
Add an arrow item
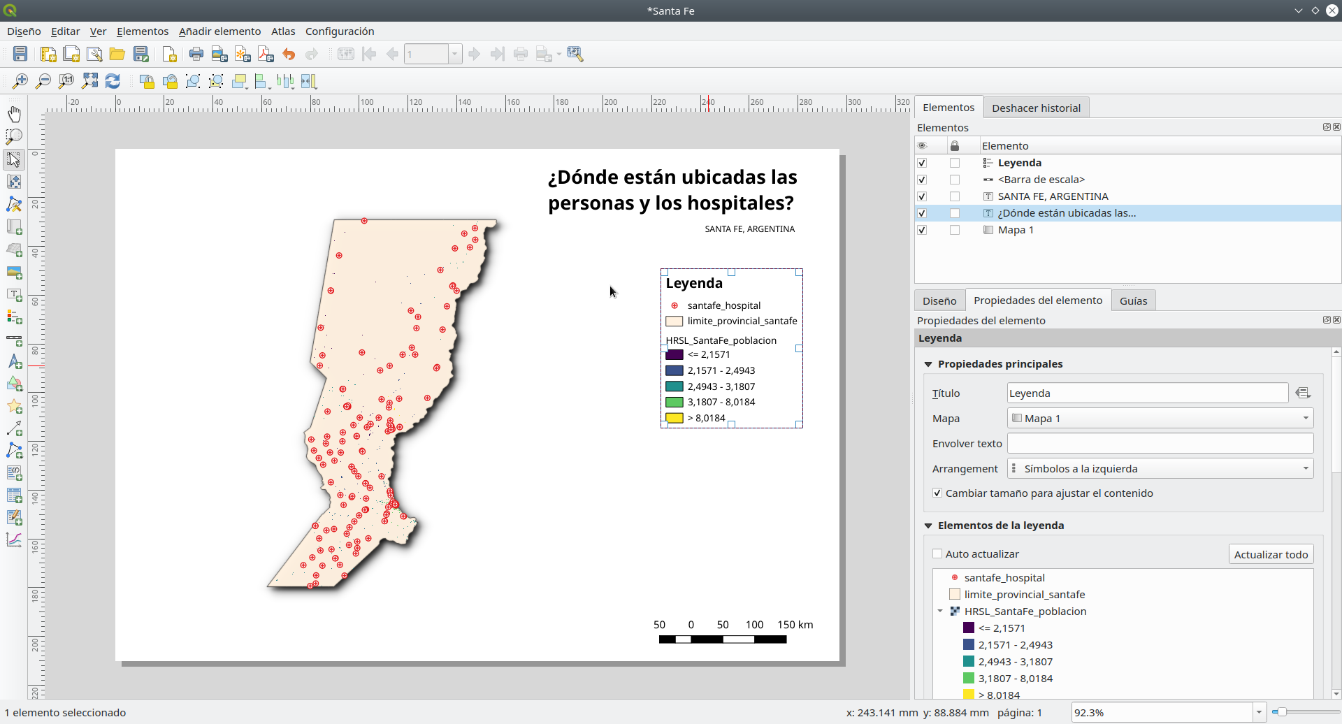click(14, 428)
